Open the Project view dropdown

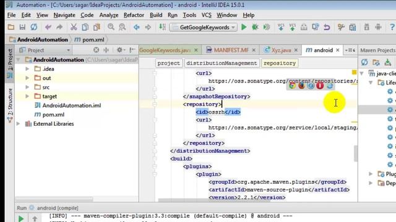point(45,50)
